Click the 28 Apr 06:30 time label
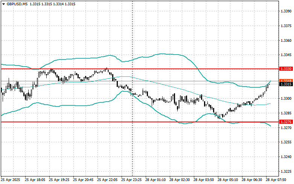Screen dimensions: 294x184 pos(252,180)
